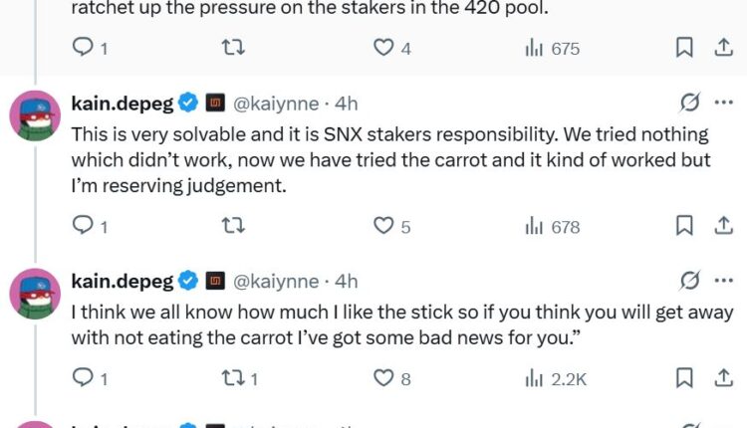Like the tweet with 8 likes
Image resolution: width=747 pixels, height=428 pixels.
(383, 377)
